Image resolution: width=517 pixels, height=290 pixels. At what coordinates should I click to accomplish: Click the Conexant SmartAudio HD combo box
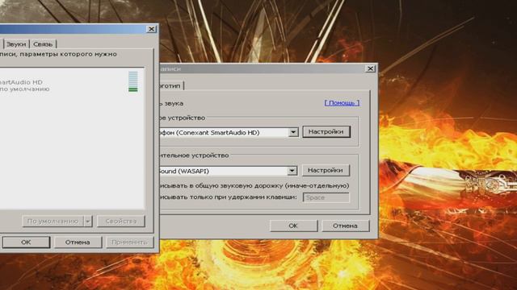(x=229, y=132)
